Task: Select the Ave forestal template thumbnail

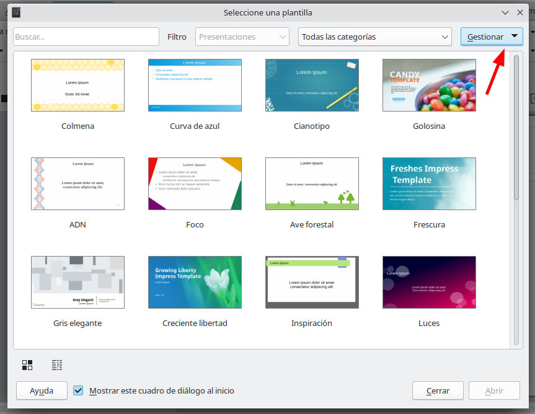Action: click(312, 184)
